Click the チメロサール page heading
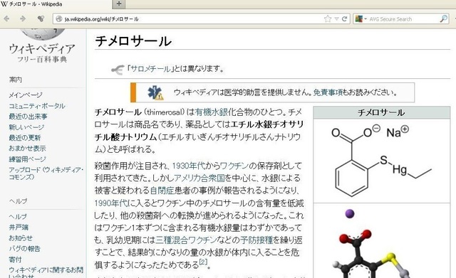 click(133, 41)
